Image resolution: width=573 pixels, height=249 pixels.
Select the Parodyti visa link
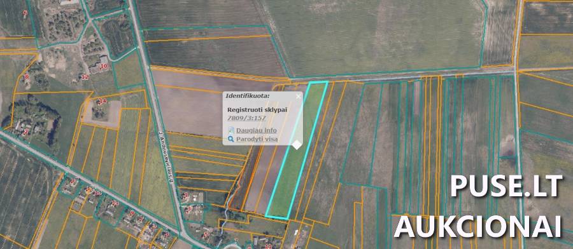point(257,139)
